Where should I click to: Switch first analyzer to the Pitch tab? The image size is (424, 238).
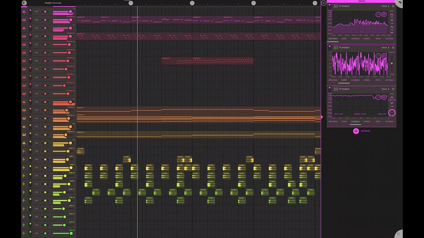coord(378,39)
